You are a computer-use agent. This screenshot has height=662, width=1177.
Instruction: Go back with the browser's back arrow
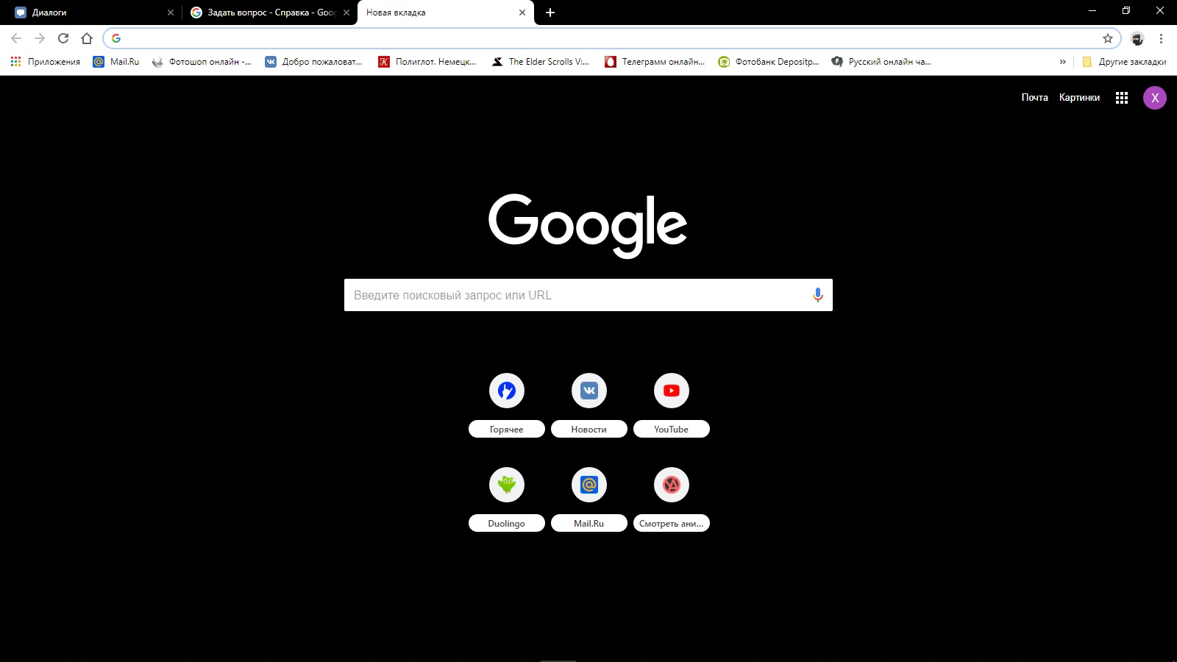tap(16, 38)
